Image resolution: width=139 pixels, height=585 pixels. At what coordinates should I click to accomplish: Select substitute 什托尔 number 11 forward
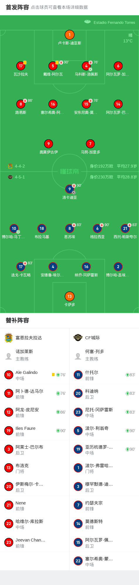104,375
